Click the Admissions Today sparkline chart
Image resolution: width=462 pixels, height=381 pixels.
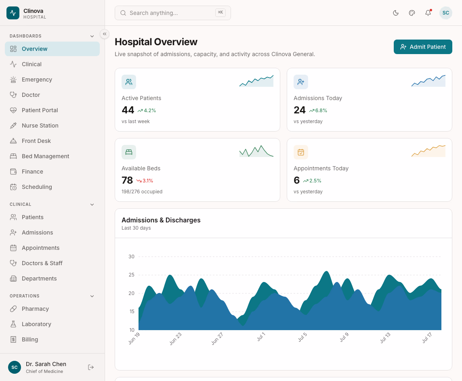click(x=428, y=81)
